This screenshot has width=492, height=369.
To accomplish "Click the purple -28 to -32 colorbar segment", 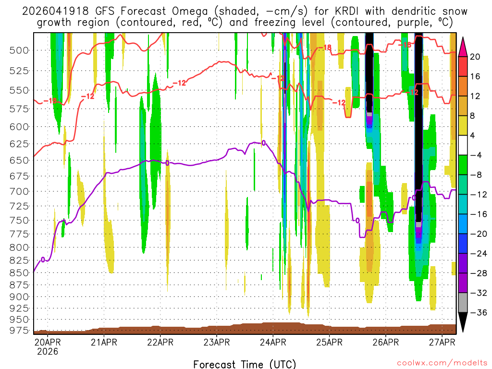I will [x=463, y=283].
